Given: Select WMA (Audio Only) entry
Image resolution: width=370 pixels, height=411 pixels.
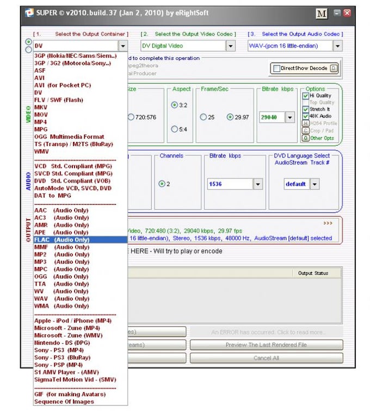Looking at the screenshot, I should (81, 306).
